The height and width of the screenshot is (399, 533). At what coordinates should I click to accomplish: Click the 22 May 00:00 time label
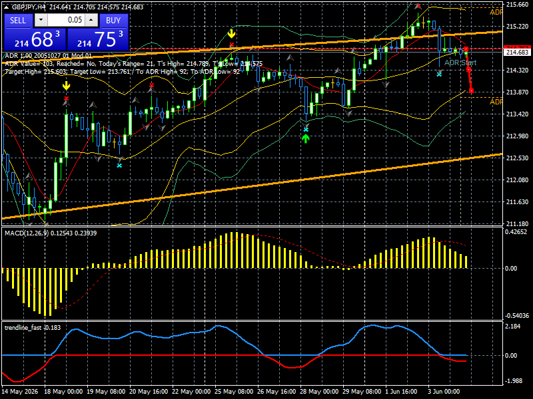point(191,391)
